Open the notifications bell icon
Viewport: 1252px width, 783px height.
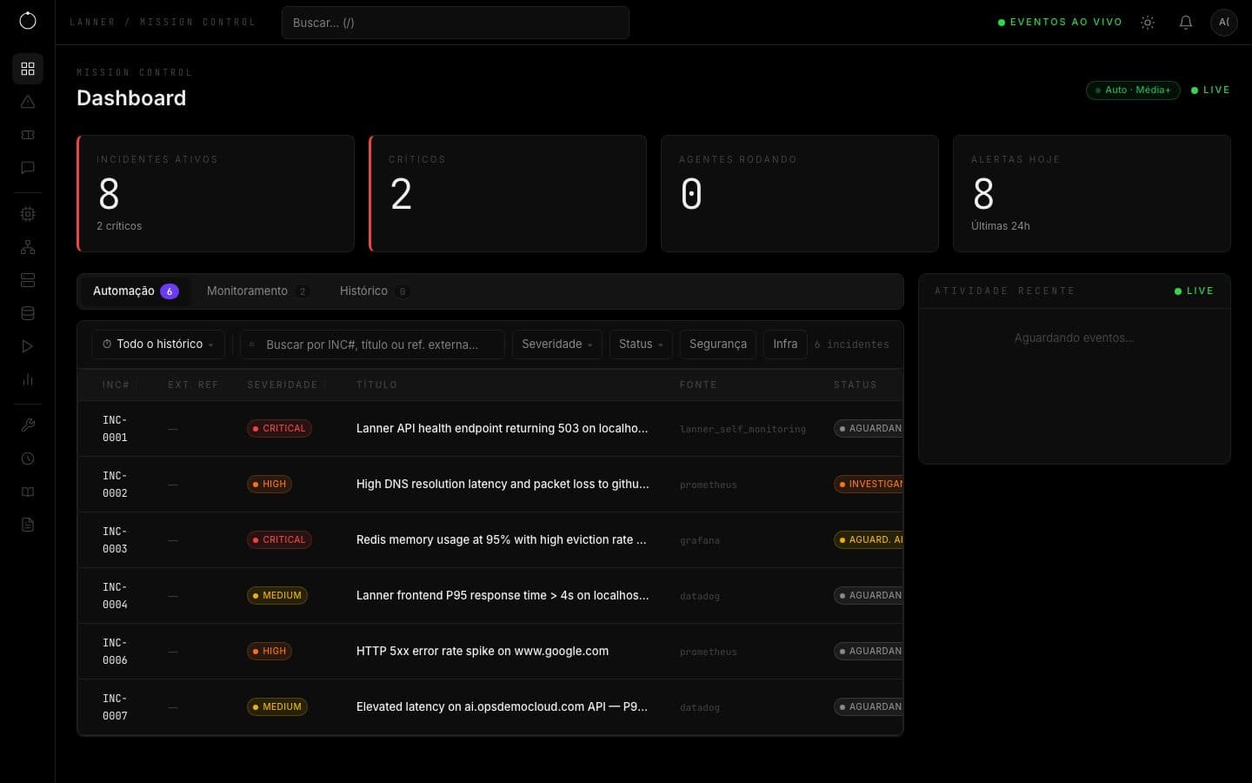point(1186,23)
